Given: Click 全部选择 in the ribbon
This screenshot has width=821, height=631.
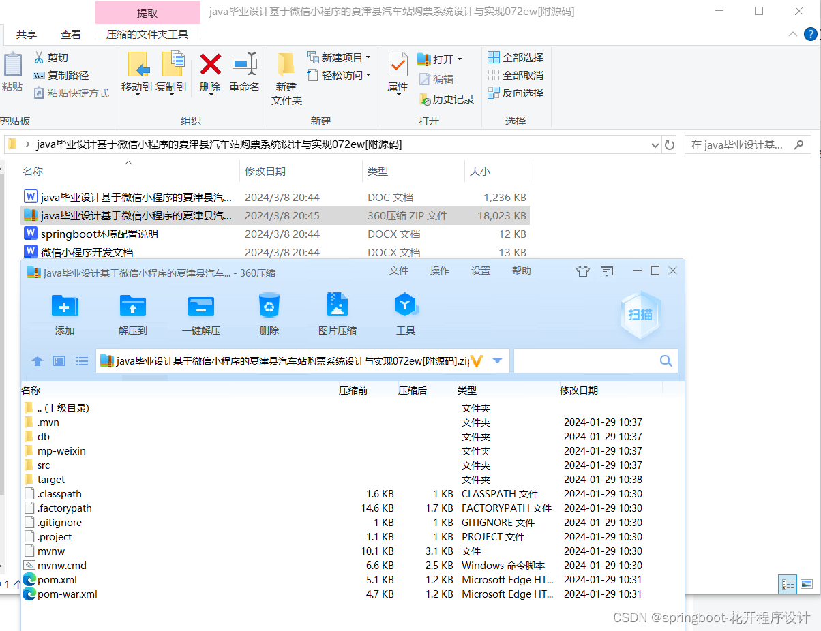Looking at the screenshot, I should pyautogui.click(x=516, y=58).
